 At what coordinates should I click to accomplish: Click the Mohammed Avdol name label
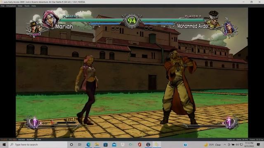[193, 26]
